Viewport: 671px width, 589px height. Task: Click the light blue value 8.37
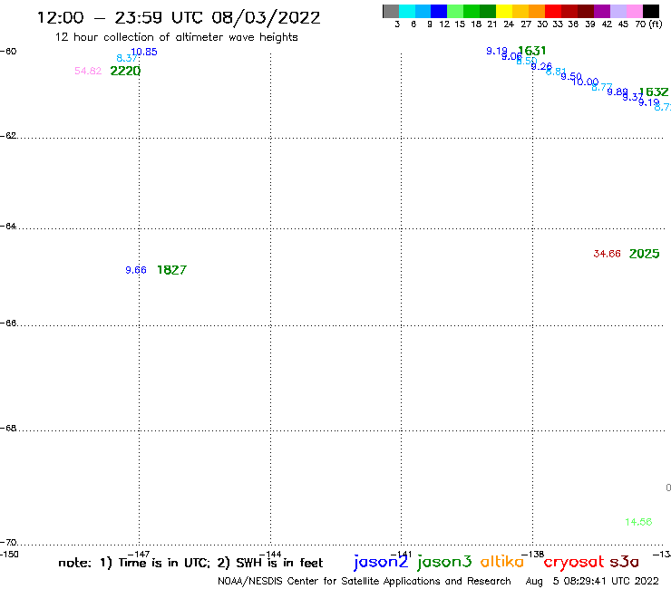[x=127, y=58]
